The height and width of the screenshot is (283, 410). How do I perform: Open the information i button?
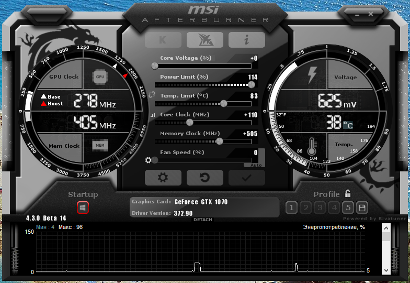247,40
